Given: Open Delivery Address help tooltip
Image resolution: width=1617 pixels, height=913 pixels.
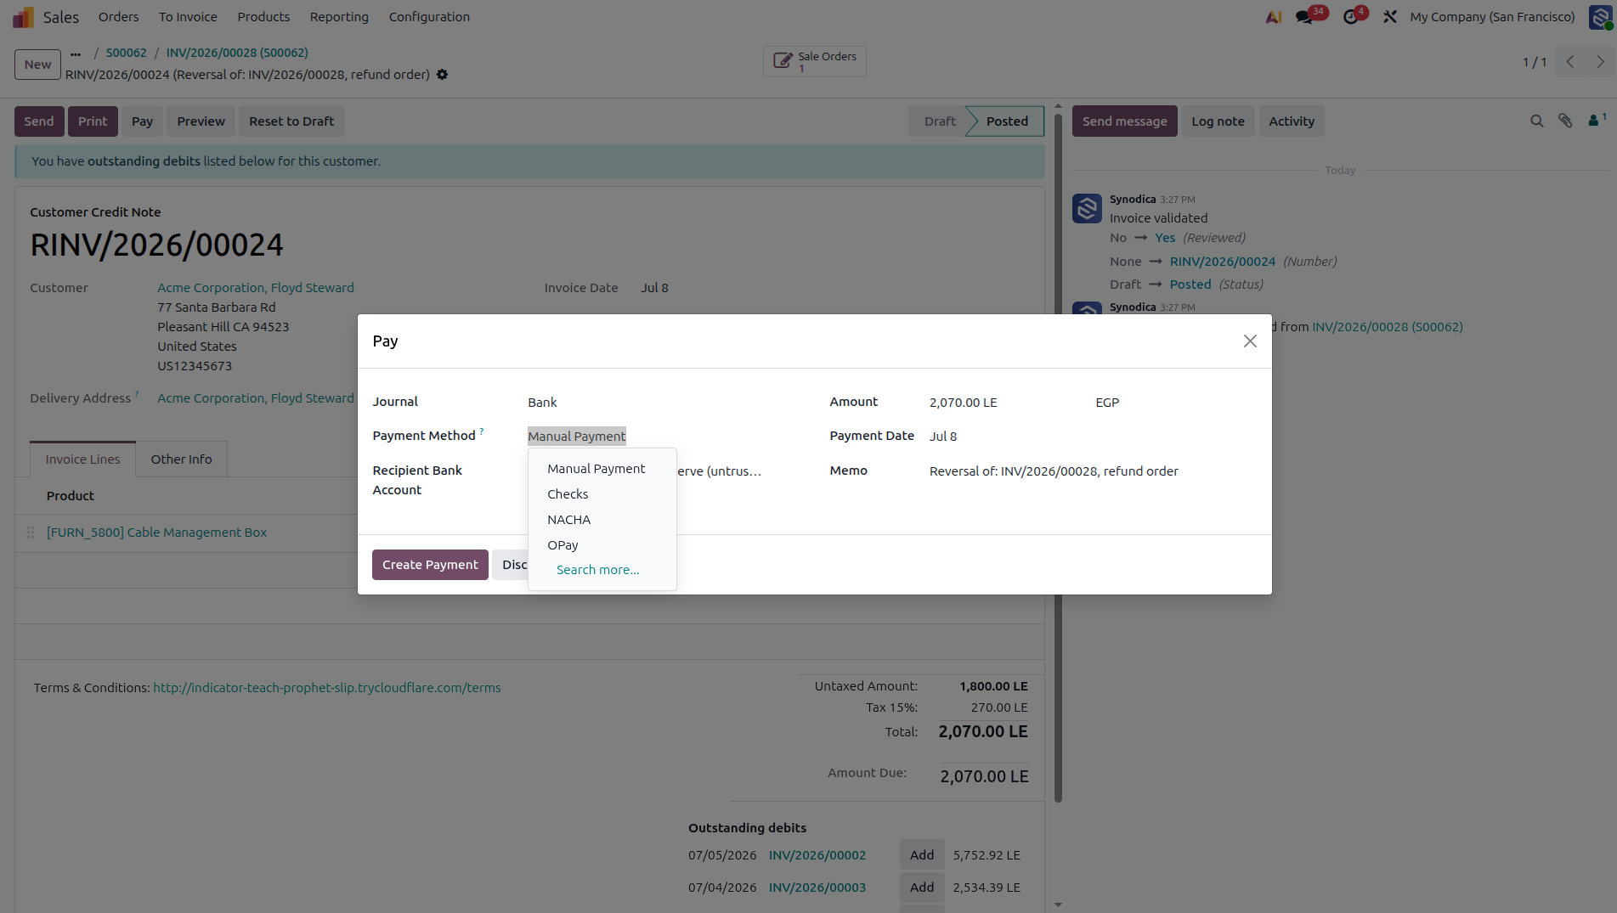Looking at the screenshot, I should coord(137,394).
